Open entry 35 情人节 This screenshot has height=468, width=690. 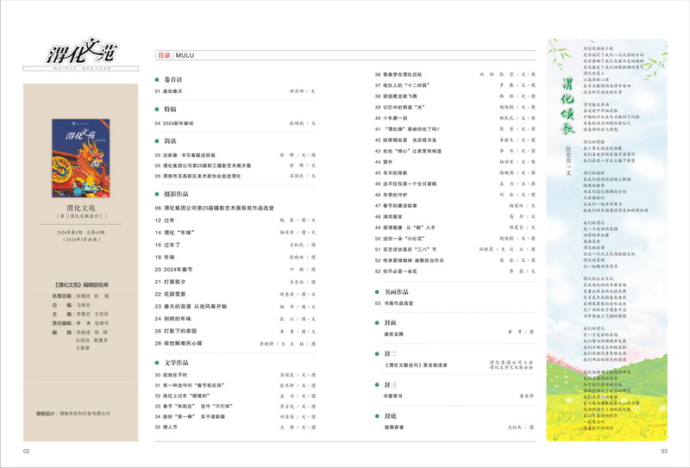172,426
